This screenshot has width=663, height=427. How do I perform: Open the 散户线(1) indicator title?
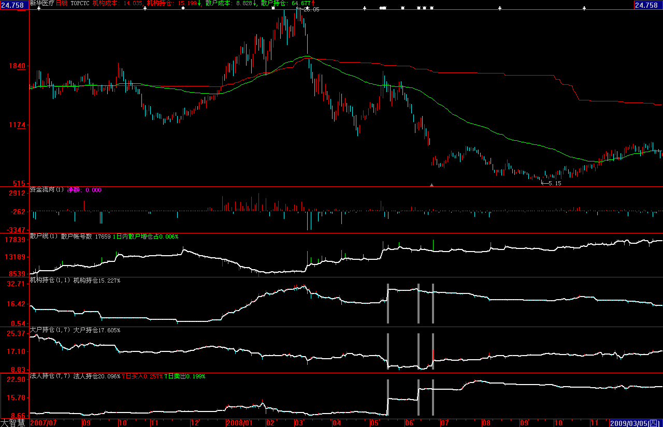click(44, 237)
